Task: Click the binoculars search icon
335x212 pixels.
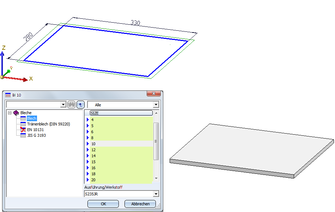Action: point(71,105)
